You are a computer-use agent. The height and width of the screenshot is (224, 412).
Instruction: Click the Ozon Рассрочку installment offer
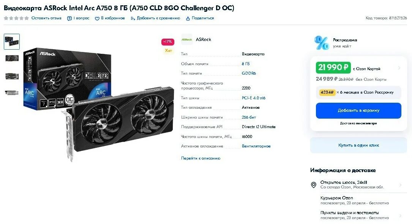pyautogui.click(x=358, y=92)
